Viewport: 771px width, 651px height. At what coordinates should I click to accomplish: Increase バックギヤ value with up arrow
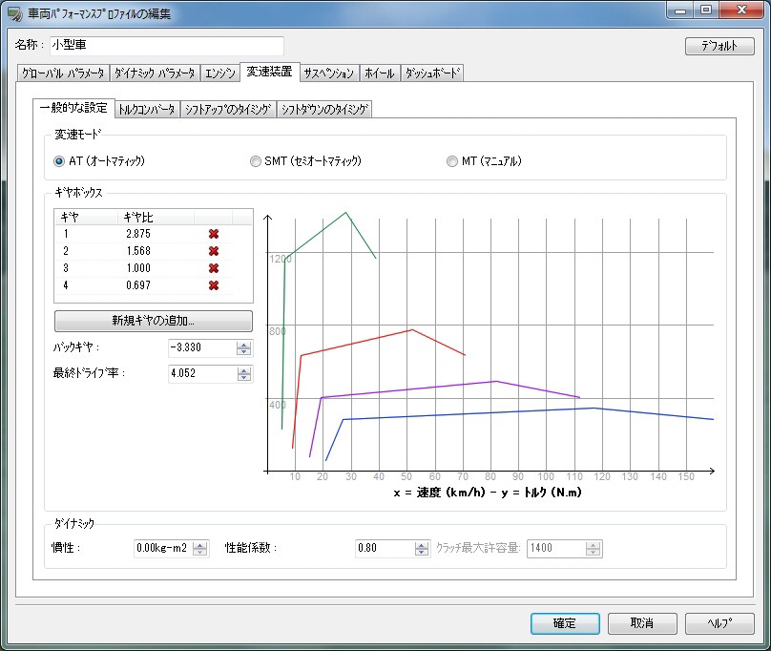coord(244,345)
